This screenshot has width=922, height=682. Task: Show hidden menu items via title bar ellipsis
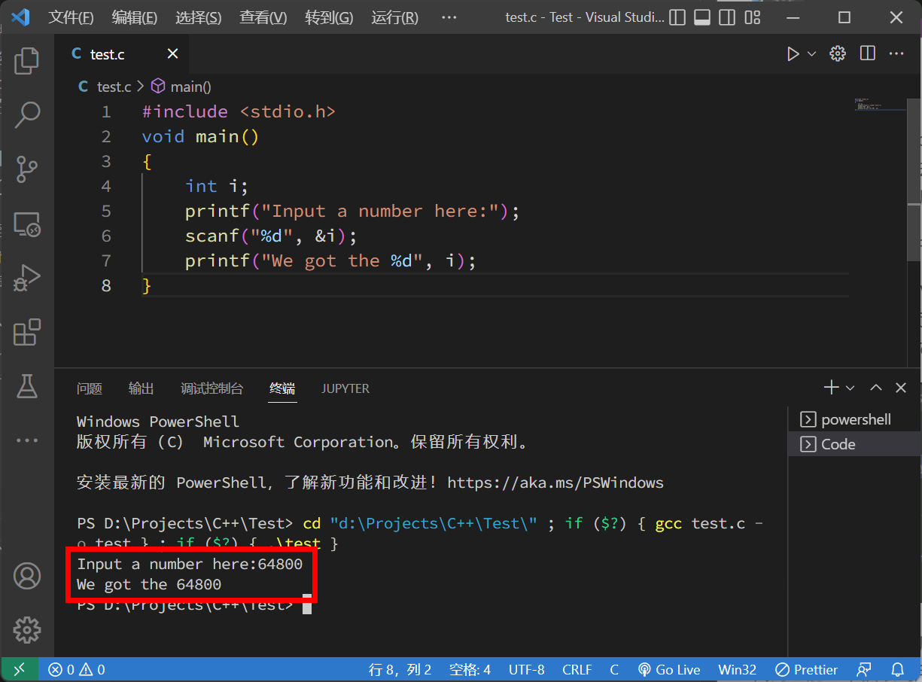[x=449, y=17]
